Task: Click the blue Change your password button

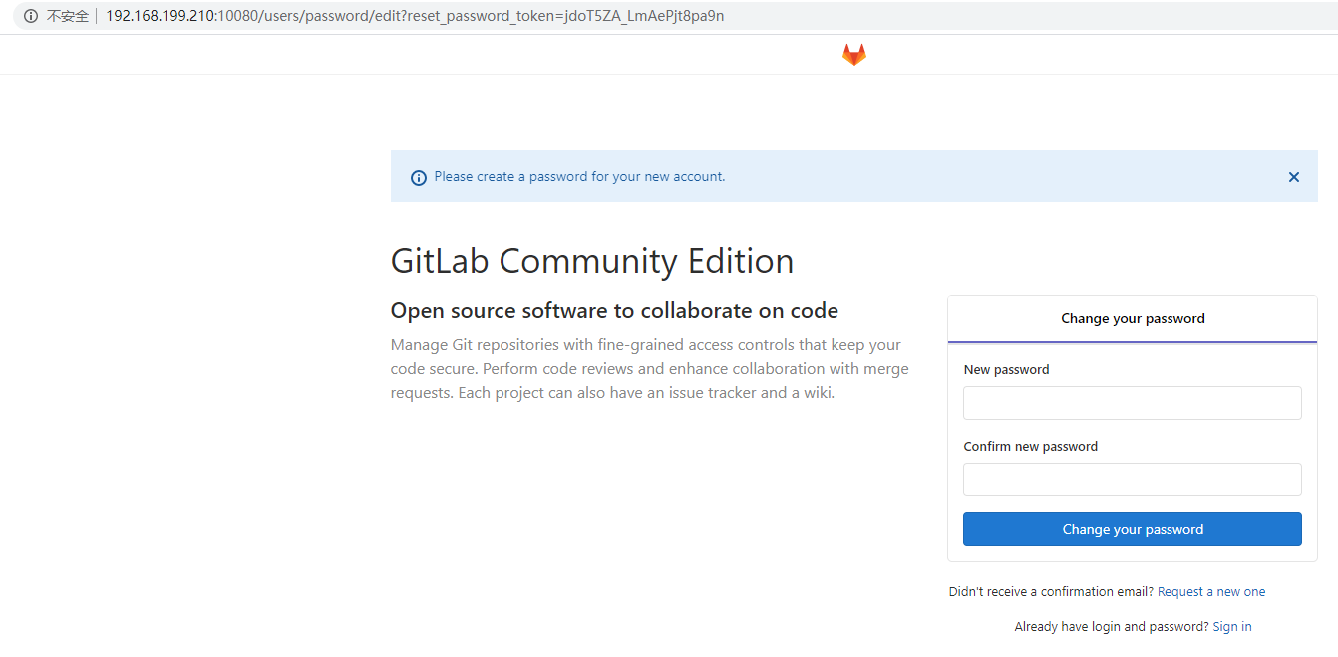Action: pyautogui.click(x=1133, y=529)
